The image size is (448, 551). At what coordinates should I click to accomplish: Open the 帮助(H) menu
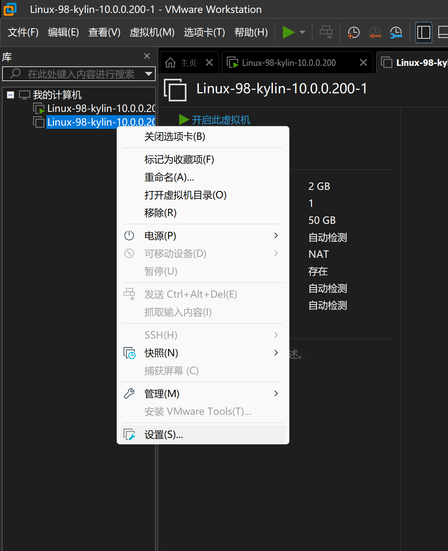[251, 32]
